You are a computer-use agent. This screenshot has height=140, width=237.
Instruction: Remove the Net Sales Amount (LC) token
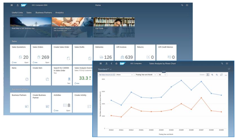click(x=114, y=75)
